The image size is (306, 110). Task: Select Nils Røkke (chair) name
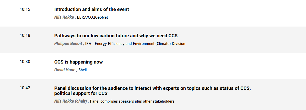click(70, 101)
